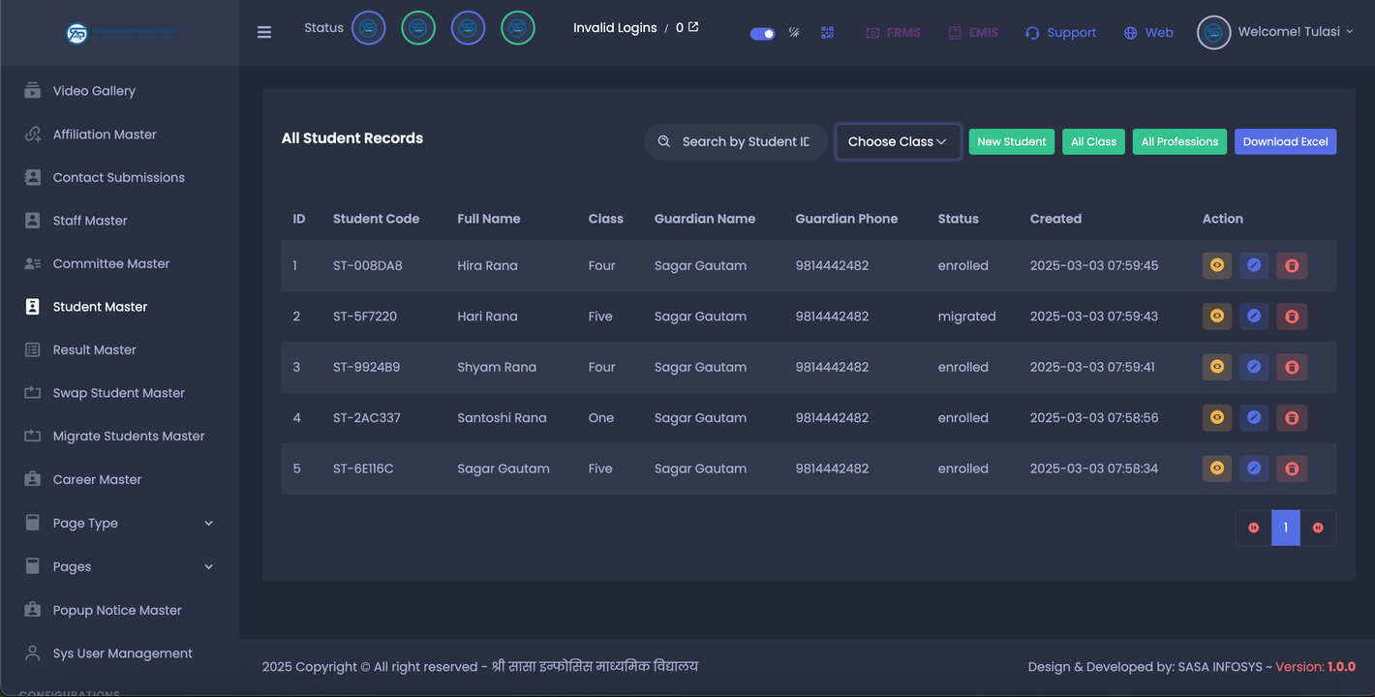The image size is (1375, 697).
Task: Click the New Student button
Action: pyautogui.click(x=1011, y=141)
